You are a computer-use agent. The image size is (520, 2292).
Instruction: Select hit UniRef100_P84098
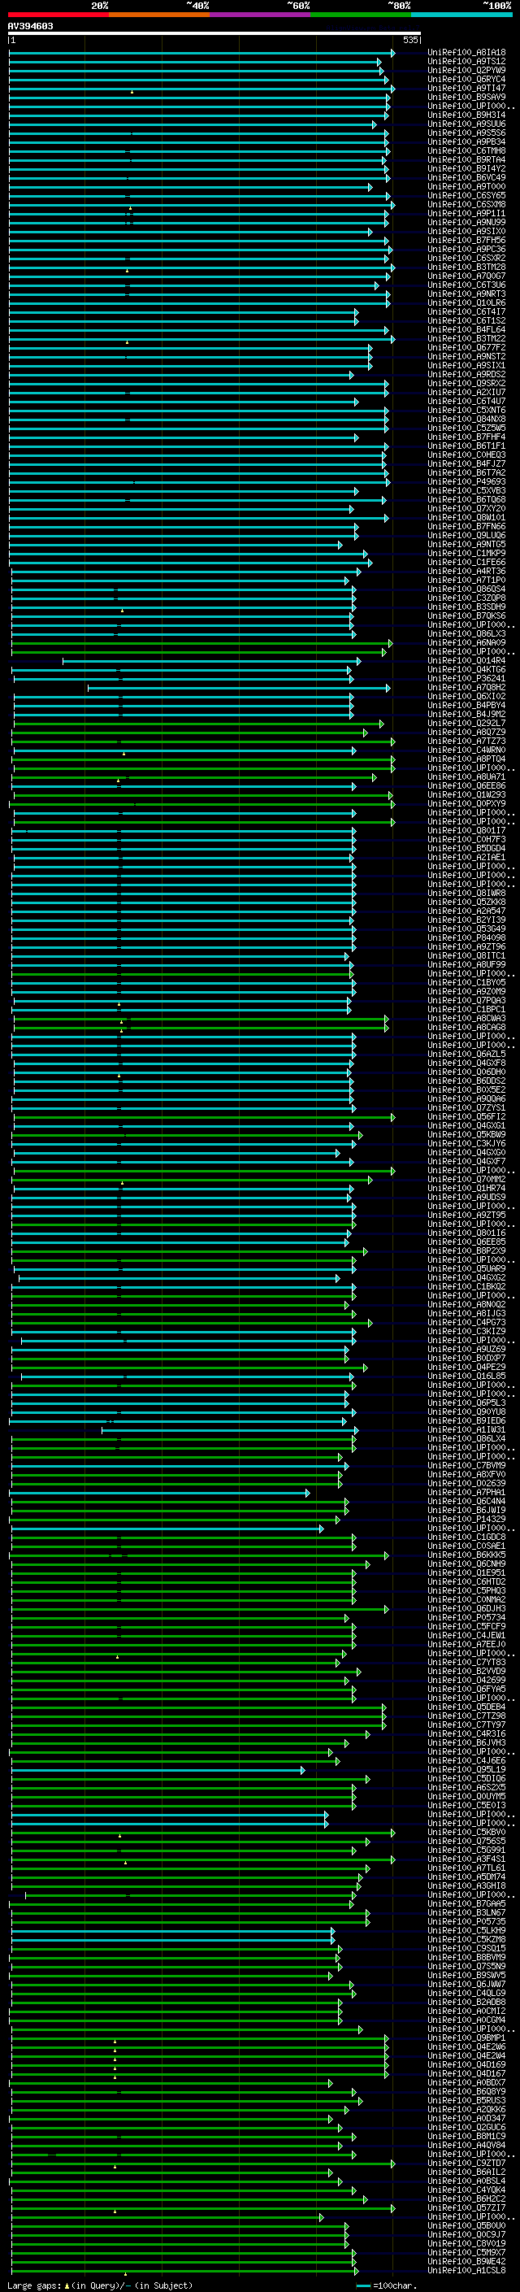tap(466, 937)
